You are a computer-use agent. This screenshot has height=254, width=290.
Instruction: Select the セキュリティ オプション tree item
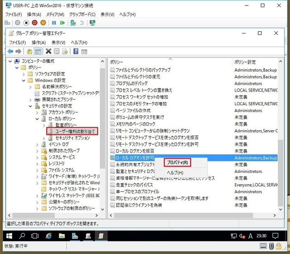coord(72,138)
